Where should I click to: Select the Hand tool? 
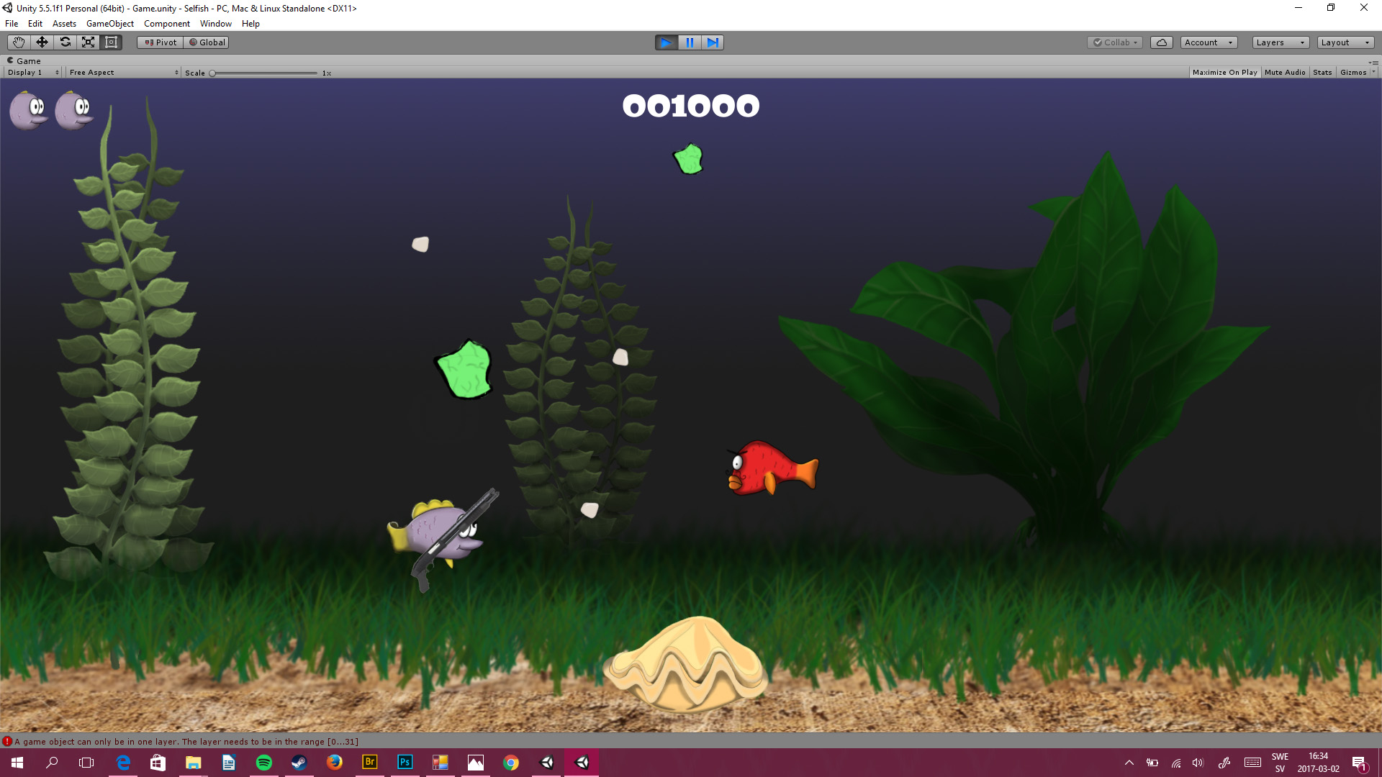(19, 42)
